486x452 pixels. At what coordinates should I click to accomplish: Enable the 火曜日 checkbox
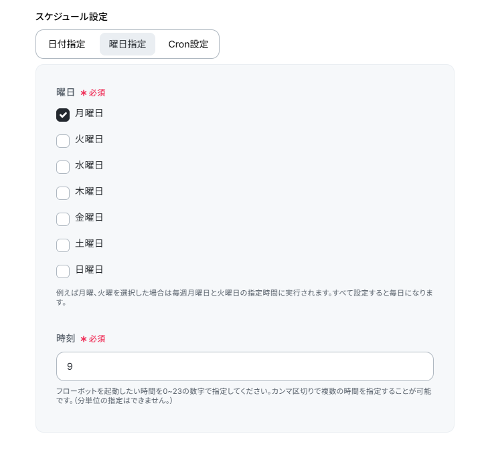[x=63, y=141]
